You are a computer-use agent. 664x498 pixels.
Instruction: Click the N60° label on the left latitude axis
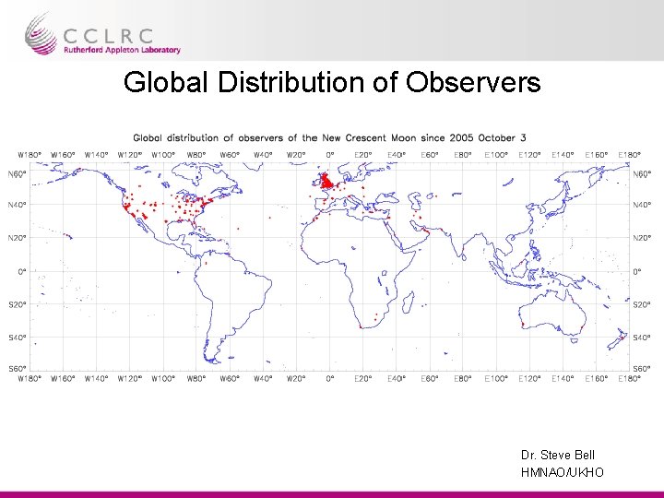click(x=17, y=173)
